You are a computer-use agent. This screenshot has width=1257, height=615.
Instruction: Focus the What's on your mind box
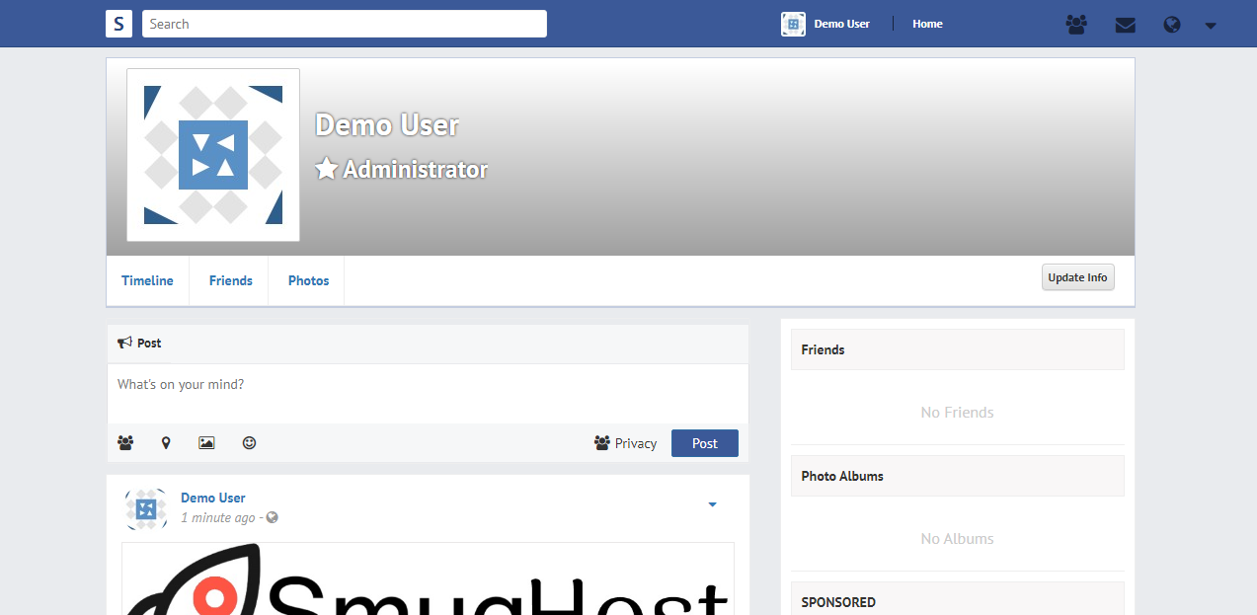click(428, 393)
